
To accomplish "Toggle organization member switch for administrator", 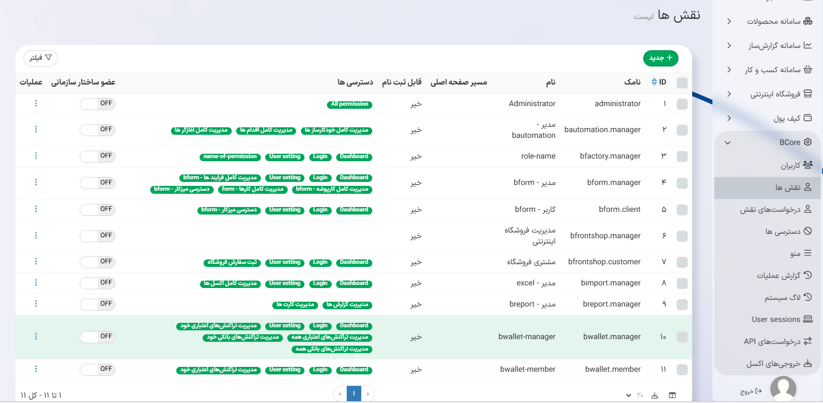I will pyautogui.click(x=97, y=104).
